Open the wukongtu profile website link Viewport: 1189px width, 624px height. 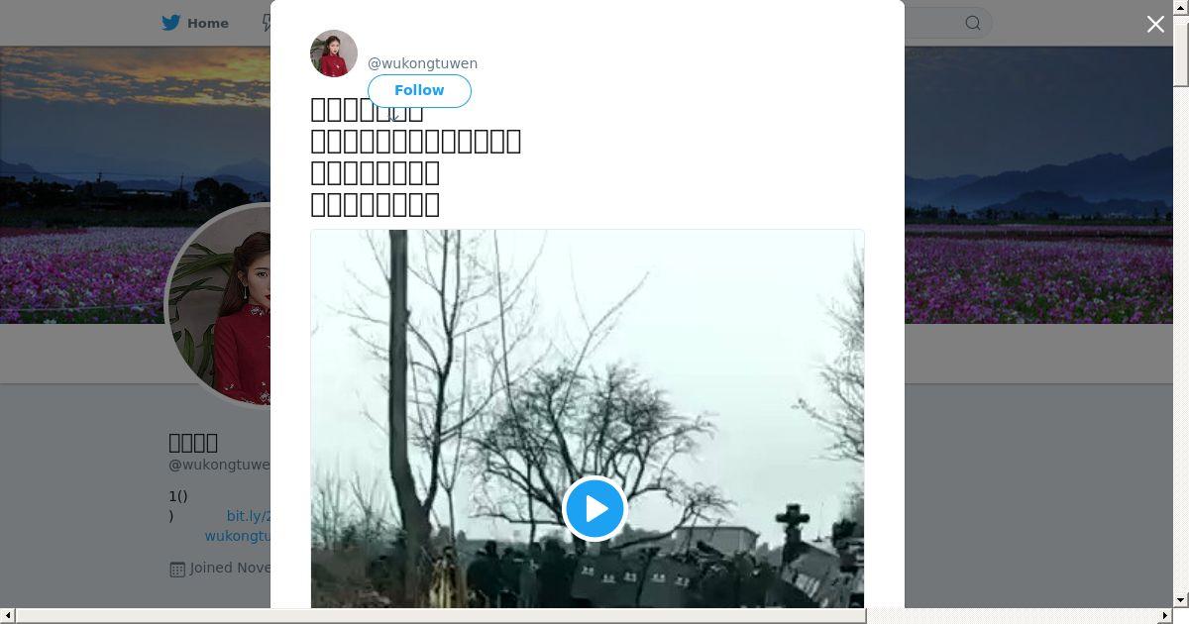pos(237,536)
